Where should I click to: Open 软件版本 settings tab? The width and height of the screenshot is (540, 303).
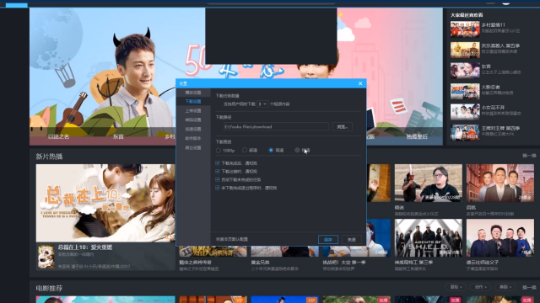(193, 138)
